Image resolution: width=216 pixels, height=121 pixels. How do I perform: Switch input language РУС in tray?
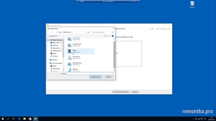205,119
